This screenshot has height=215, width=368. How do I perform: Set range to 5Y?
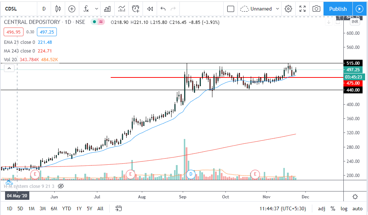point(89,208)
